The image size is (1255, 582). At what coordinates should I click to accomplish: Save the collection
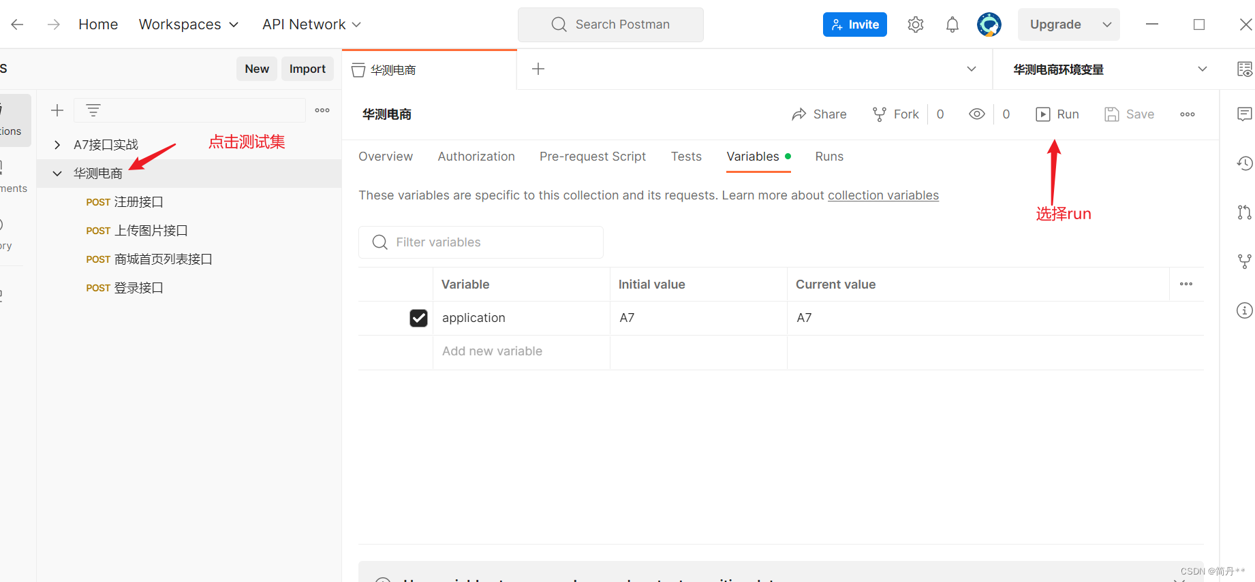coord(1129,114)
